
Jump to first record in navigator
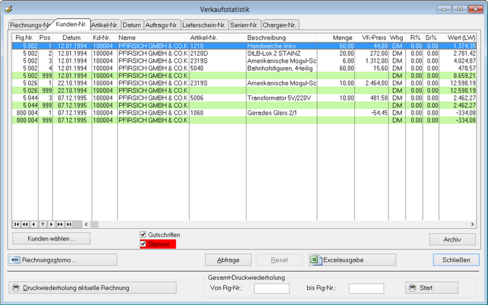tap(16, 224)
